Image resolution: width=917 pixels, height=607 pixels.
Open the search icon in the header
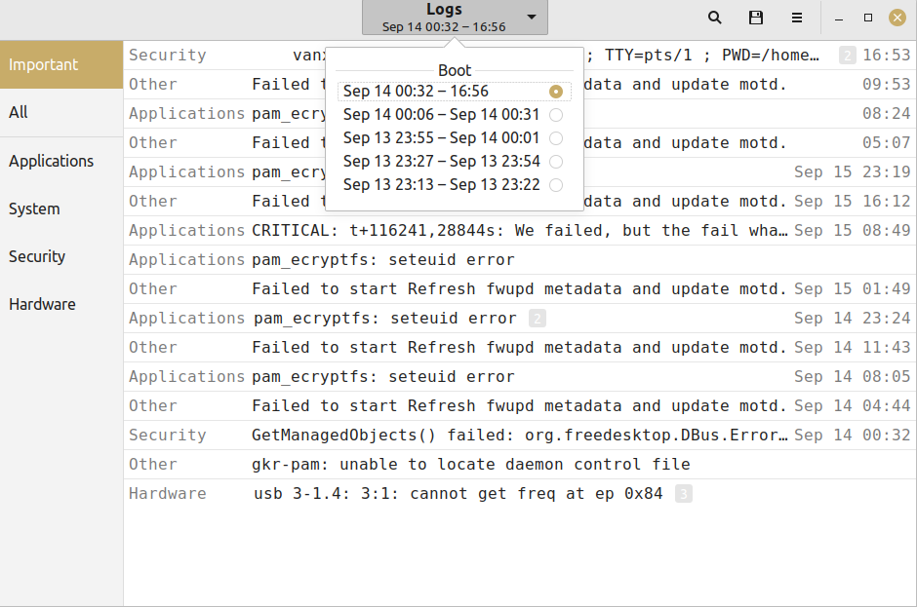pyautogui.click(x=714, y=18)
